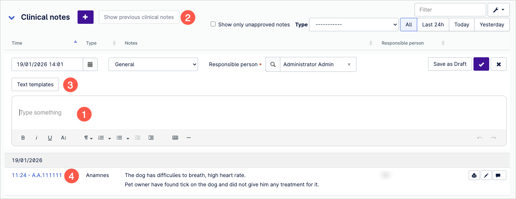
Task: Open the font size tool
Action: (63, 138)
